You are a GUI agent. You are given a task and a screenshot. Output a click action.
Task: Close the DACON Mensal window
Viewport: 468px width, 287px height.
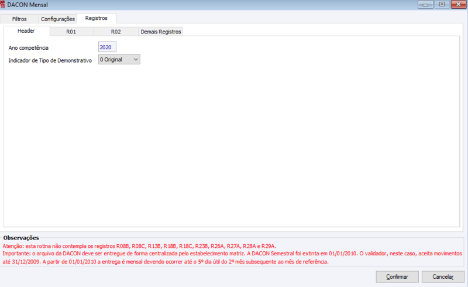pyautogui.click(x=459, y=5)
